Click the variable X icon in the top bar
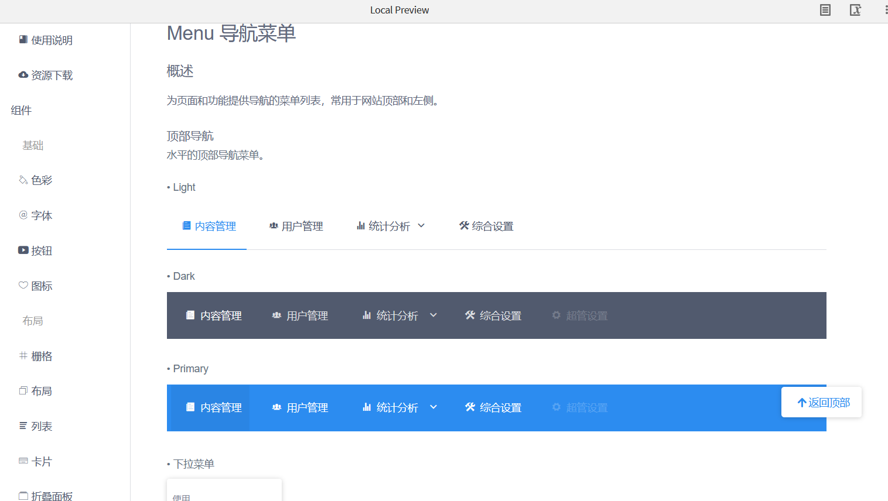Screen dimensions: 888x501 [x=855, y=10]
